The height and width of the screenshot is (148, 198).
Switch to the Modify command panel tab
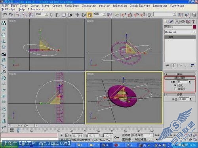(171, 22)
